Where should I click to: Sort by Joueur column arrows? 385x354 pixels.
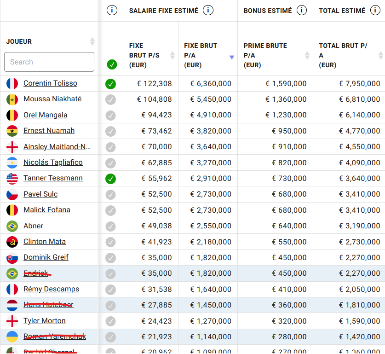[92, 41]
